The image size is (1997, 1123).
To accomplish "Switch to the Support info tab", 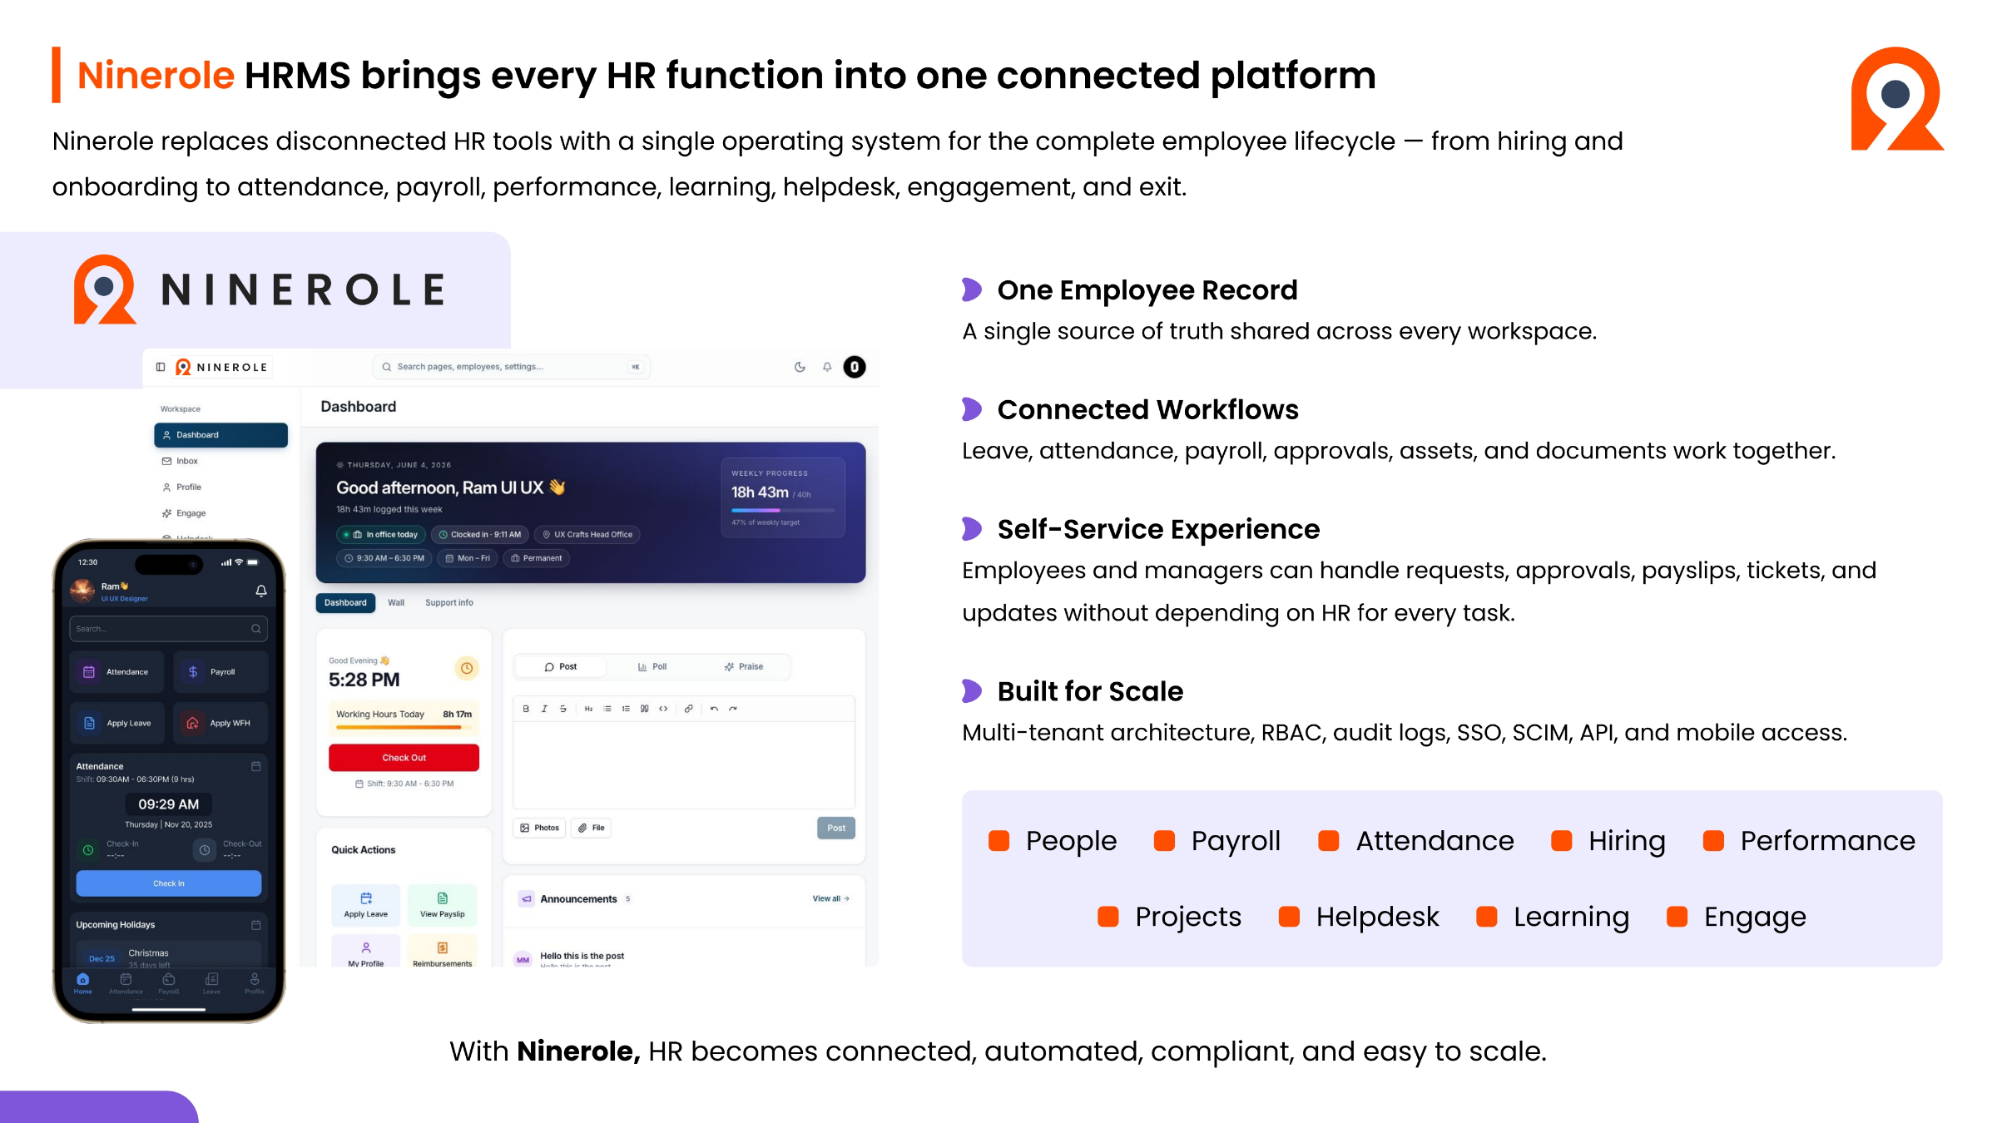I will pyautogui.click(x=449, y=603).
